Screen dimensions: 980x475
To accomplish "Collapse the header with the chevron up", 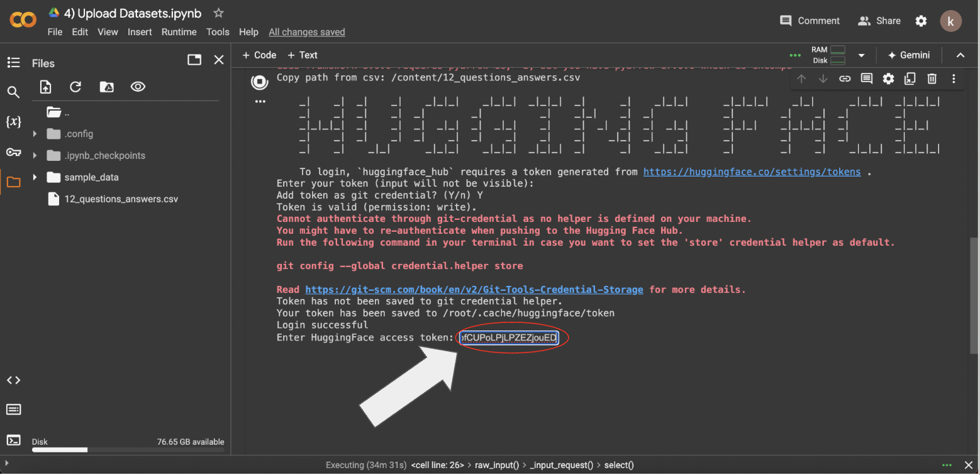I will coord(961,55).
